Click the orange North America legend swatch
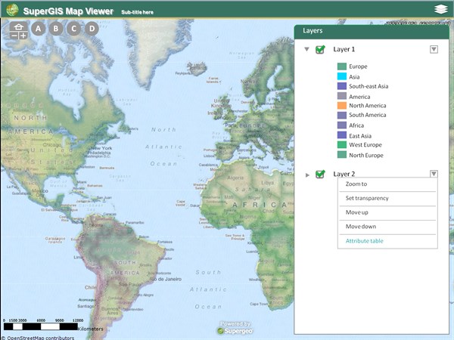Viewport: 454px width, 340px height. pos(342,106)
